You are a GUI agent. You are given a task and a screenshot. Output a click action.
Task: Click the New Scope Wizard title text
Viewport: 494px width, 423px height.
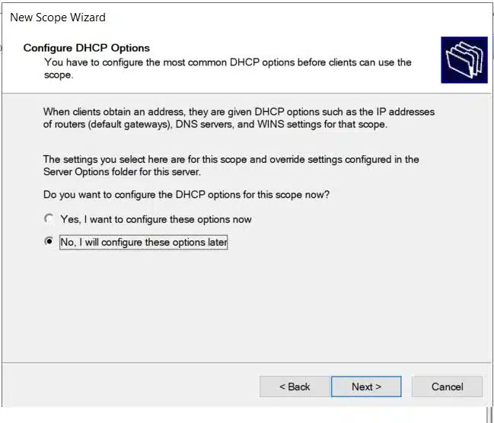tap(58, 17)
